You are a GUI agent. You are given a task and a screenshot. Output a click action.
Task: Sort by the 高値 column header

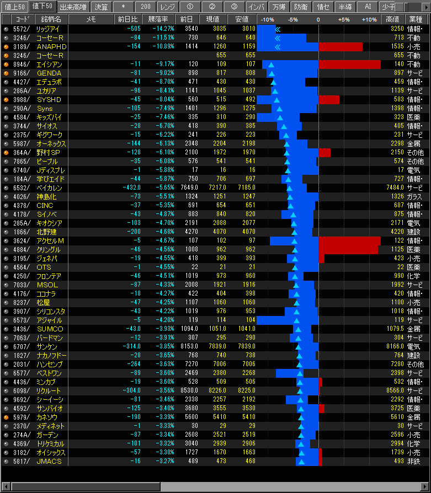pos(392,19)
